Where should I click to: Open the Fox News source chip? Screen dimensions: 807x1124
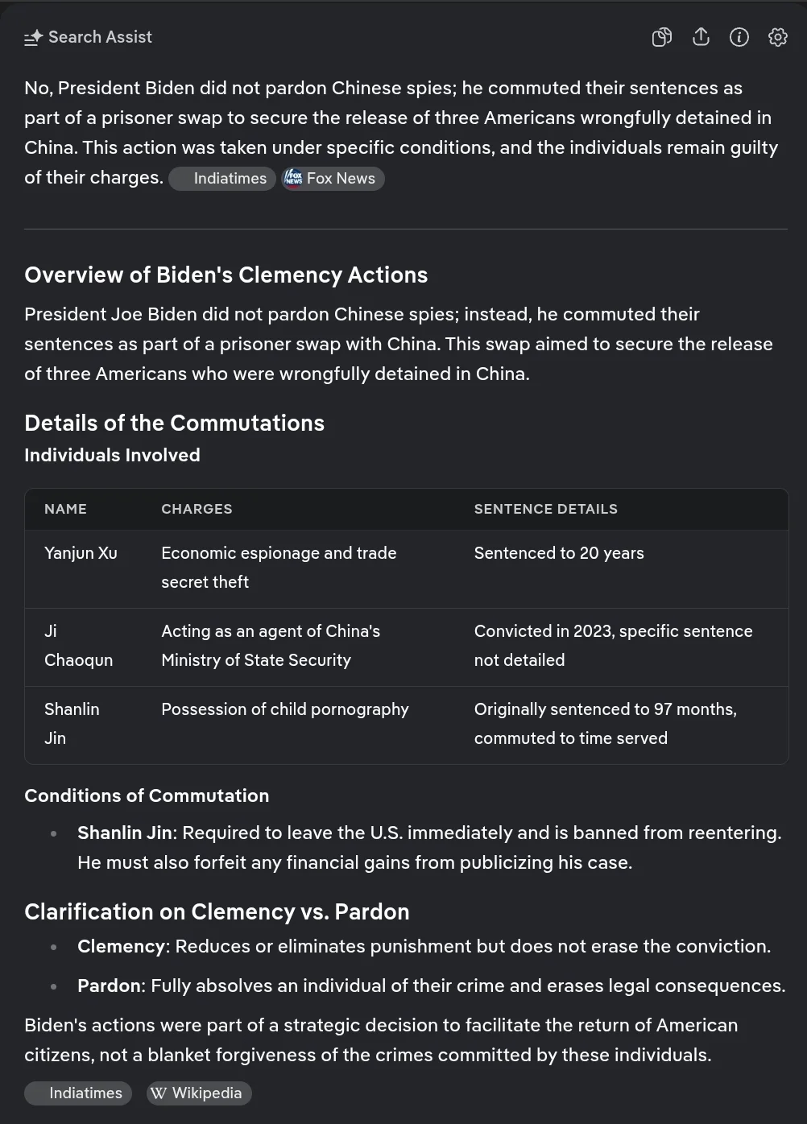[333, 179]
